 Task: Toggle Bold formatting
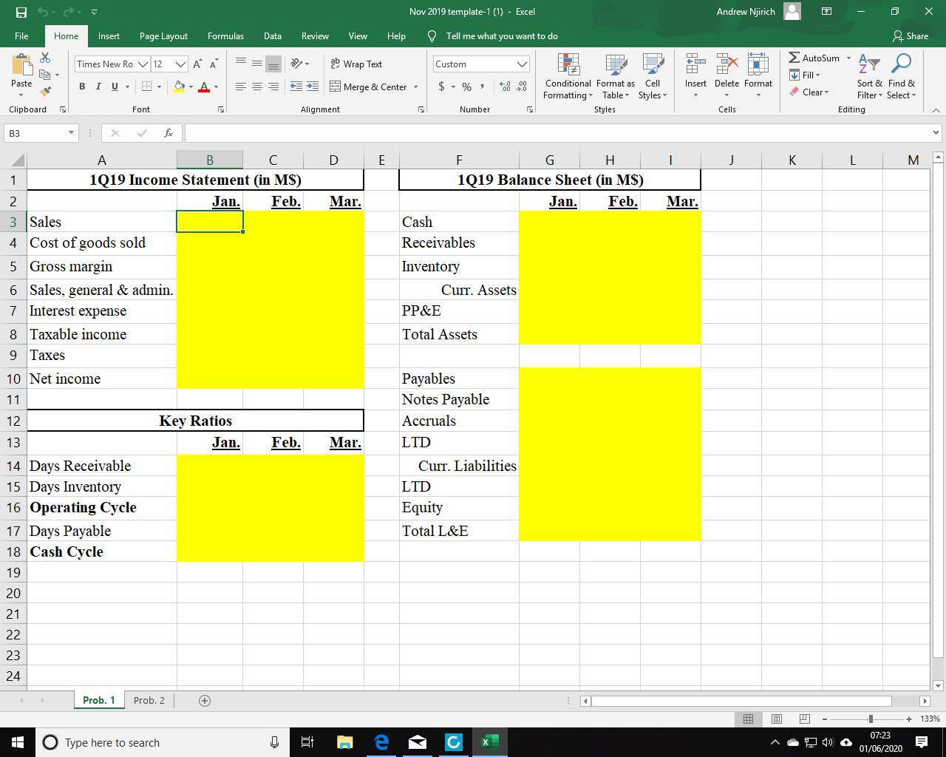82,86
